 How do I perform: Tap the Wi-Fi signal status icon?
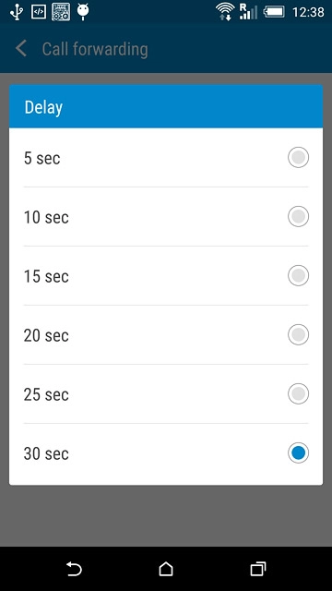point(225,12)
